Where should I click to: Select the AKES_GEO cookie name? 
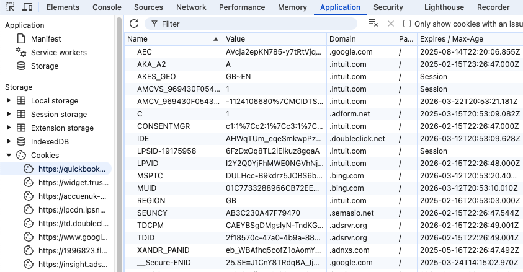pos(156,77)
